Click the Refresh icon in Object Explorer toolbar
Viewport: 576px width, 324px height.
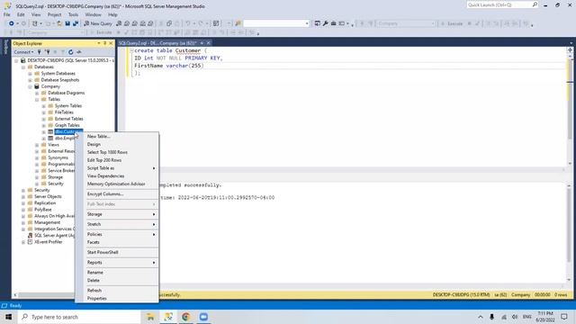click(70, 52)
